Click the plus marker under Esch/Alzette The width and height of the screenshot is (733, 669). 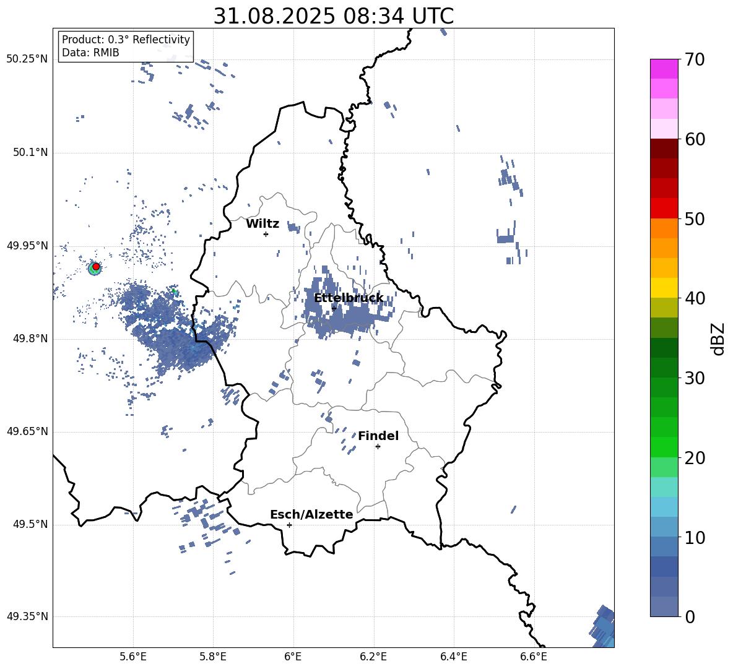click(289, 525)
